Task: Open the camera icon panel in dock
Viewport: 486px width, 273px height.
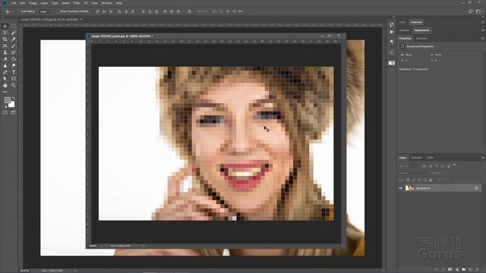Action: coord(392,63)
